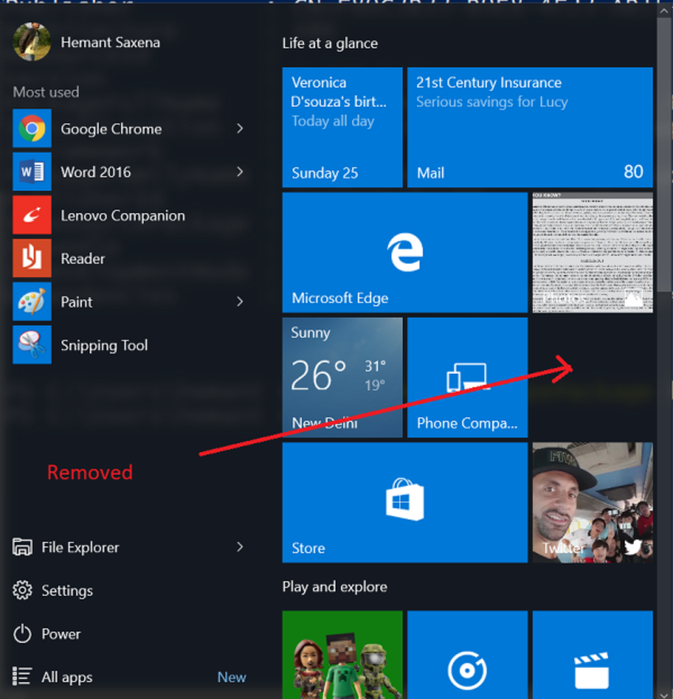Click the All apps list icon

[x=22, y=677]
